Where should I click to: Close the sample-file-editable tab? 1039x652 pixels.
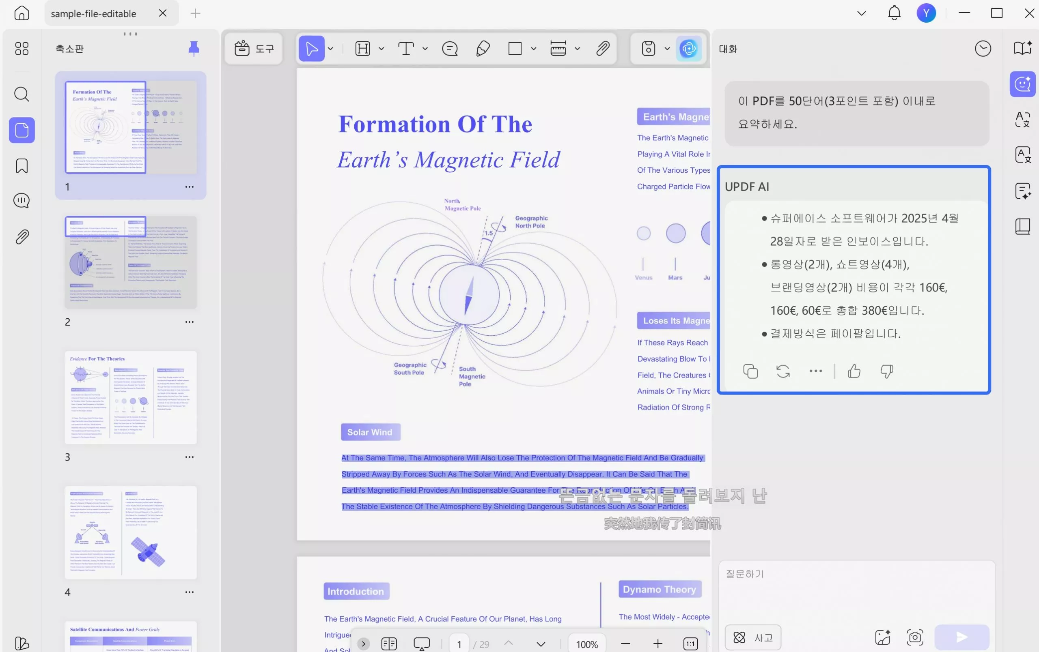coord(162,13)
